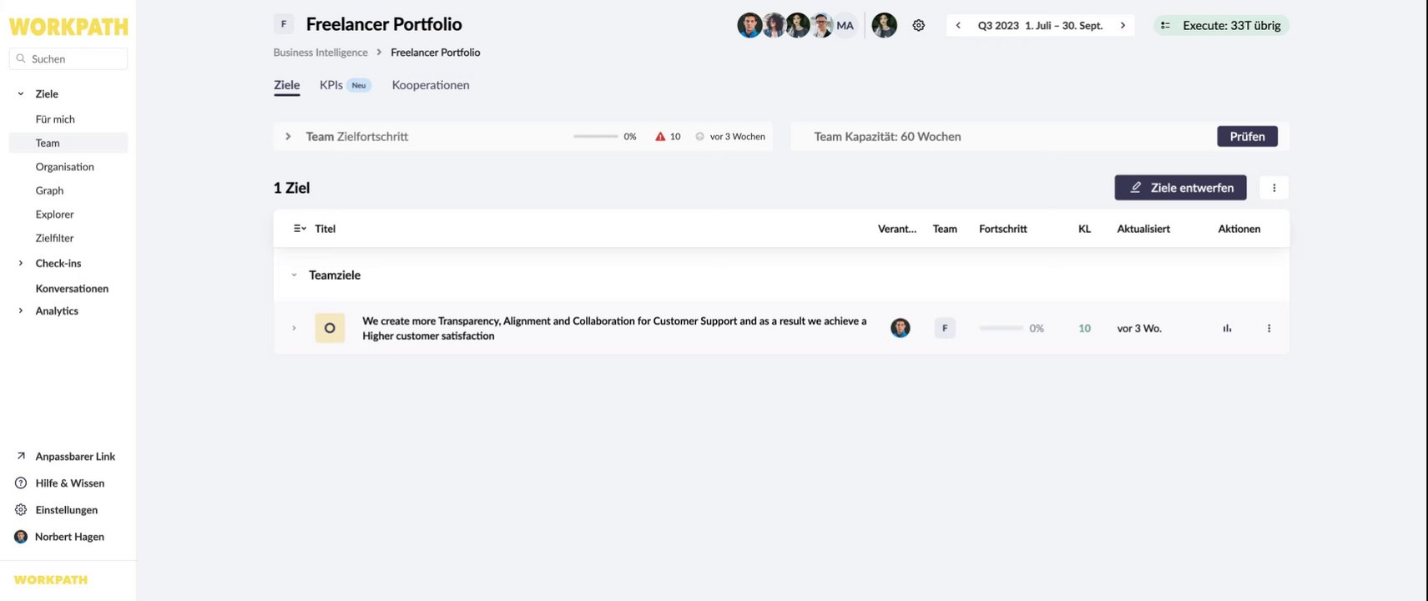Collapse the Teamziele group
1428x601 pixels.
[x=294, y=275]
